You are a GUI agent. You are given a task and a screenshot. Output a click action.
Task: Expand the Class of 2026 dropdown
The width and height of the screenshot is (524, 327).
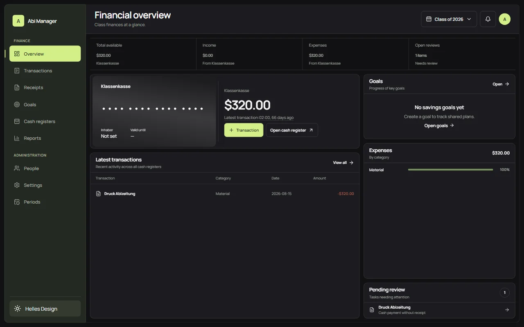[449, 19]
